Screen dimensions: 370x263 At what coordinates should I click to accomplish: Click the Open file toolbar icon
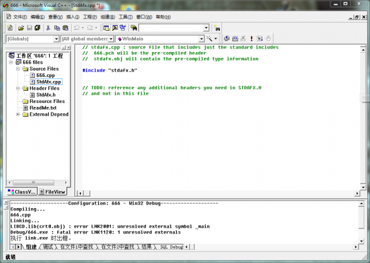point(21,28)
